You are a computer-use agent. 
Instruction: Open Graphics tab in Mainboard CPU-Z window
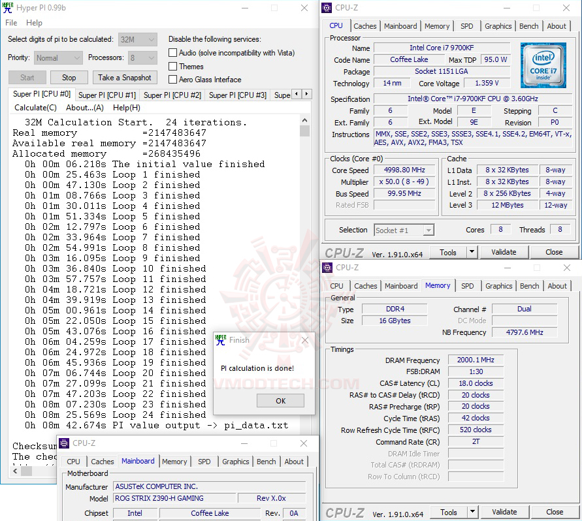tap(236, 462)
